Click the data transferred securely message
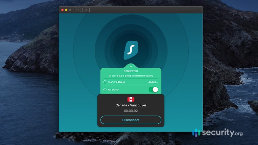The width and height of the screenshot is (258, 145). 131,75
